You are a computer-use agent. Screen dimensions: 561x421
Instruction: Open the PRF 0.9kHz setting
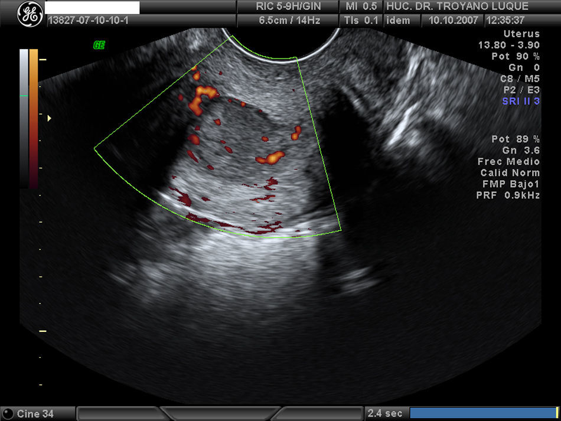pos(508,195)
